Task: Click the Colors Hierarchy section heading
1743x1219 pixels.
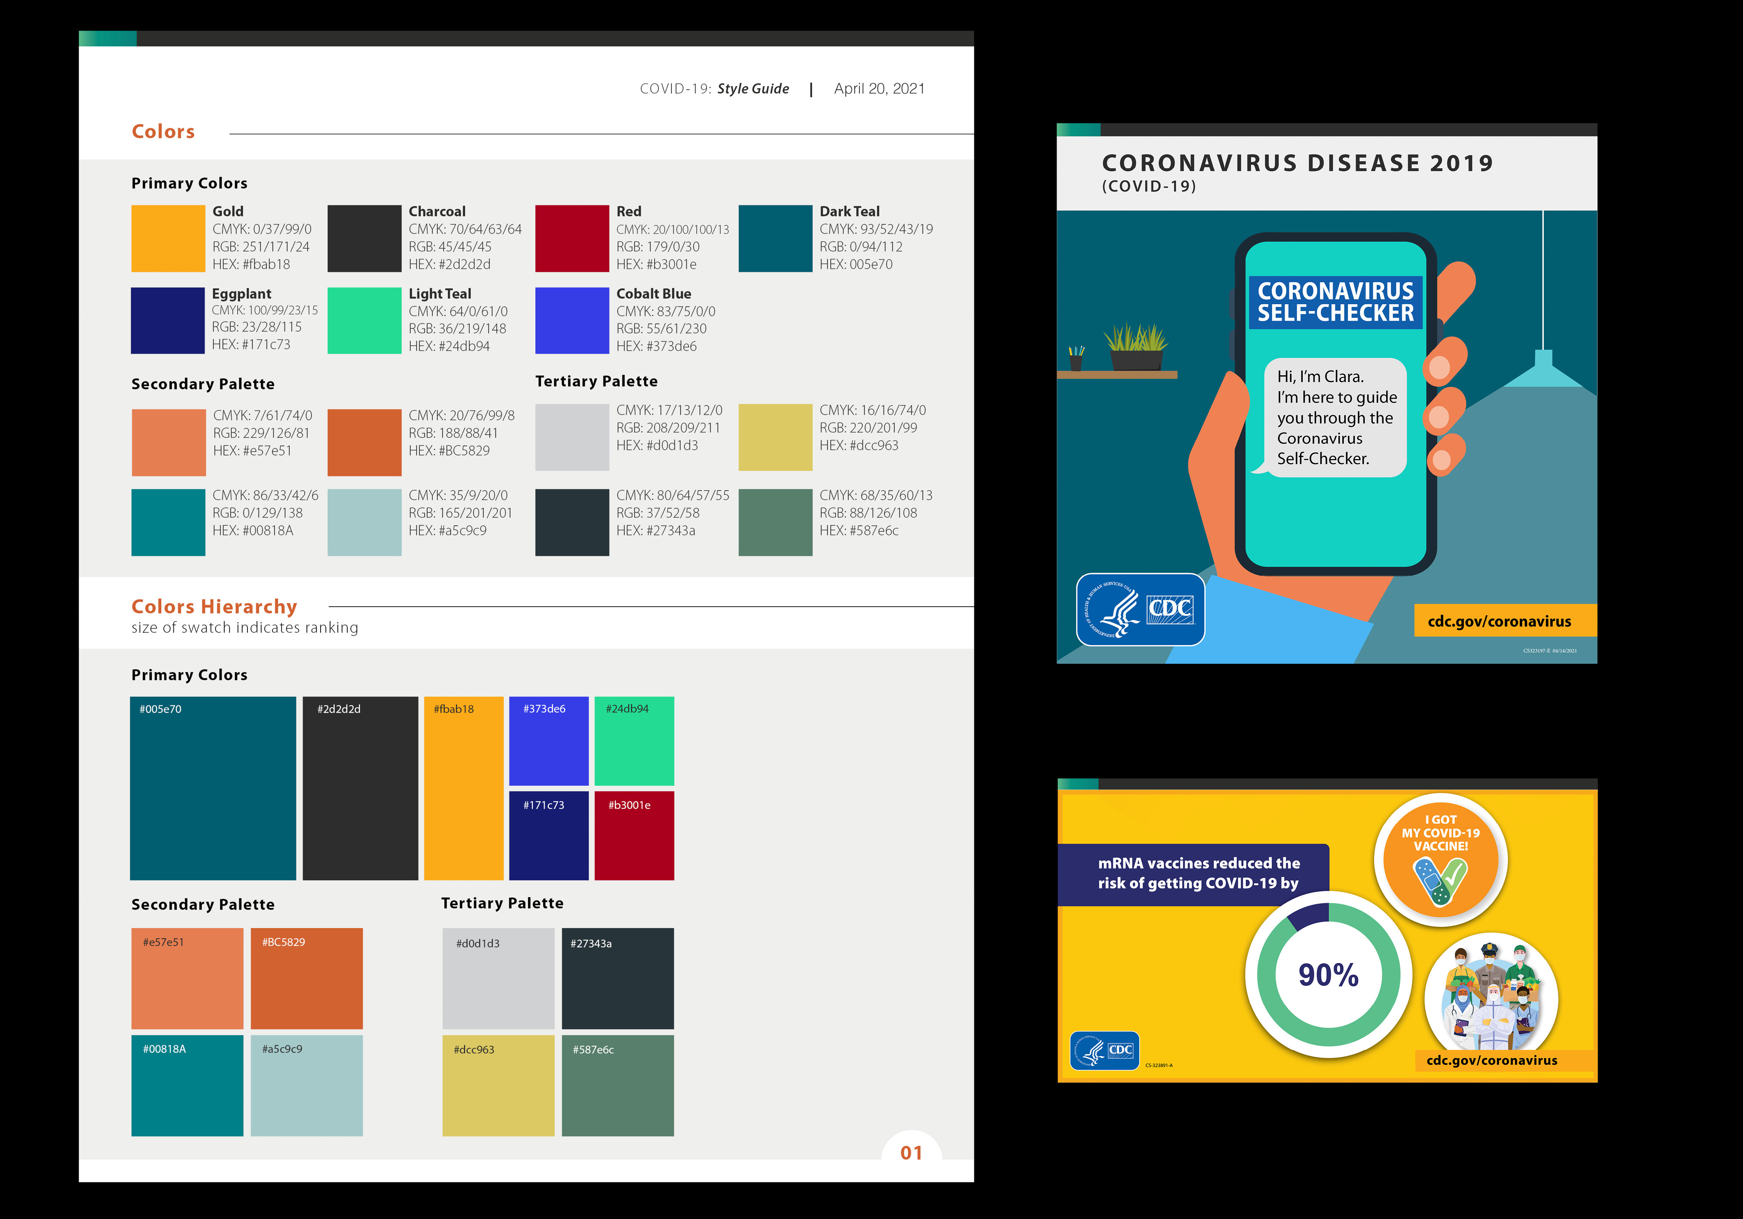Action: click(214, 606)
